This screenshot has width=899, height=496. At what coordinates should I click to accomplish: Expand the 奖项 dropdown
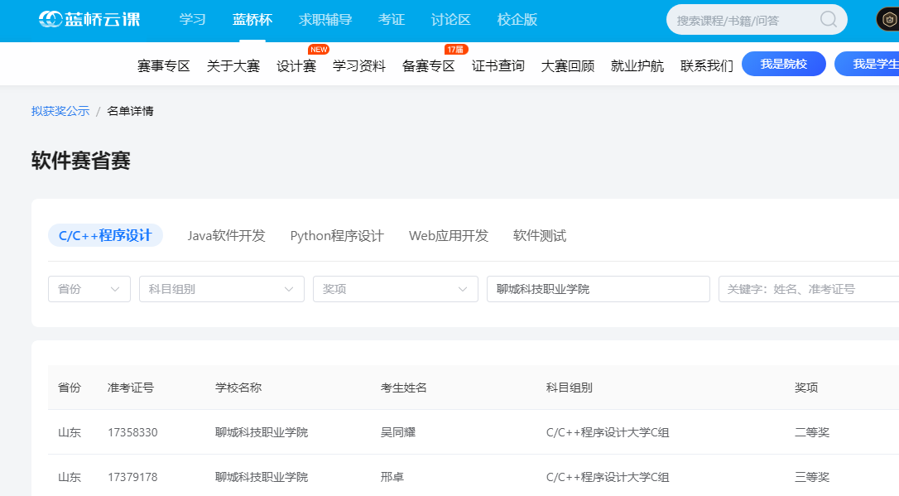(x=395, y=289)
